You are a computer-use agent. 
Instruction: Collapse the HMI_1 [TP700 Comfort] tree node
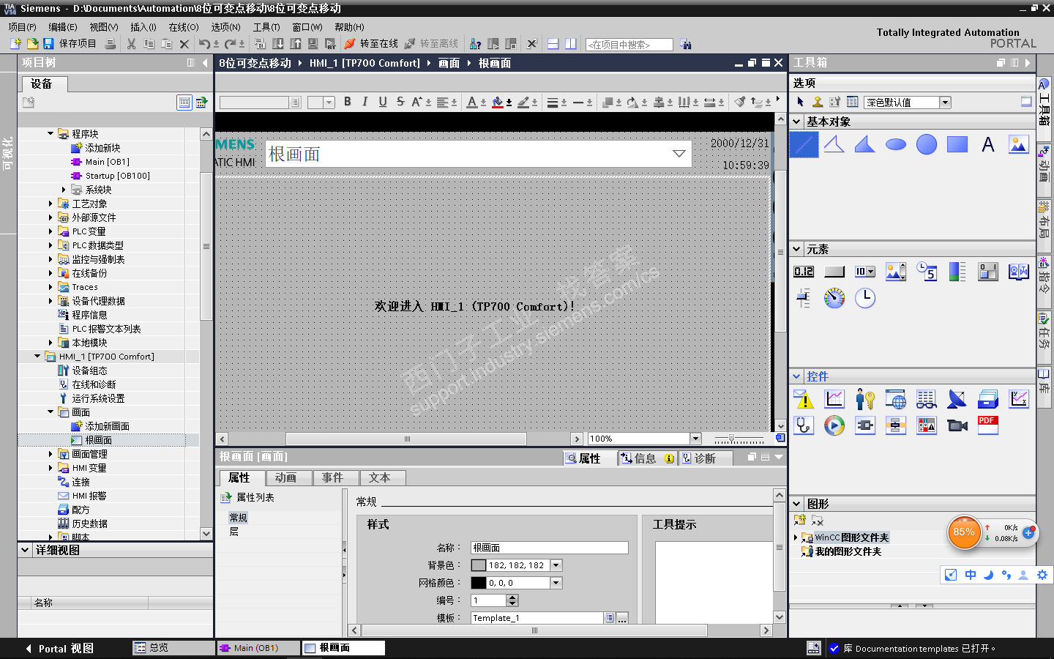click(x=37, y=357)
